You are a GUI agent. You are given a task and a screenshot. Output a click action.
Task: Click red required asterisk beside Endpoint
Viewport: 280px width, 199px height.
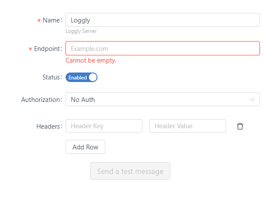tap(30, 49)
